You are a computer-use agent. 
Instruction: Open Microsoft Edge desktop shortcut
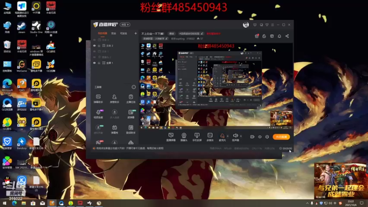7,86
